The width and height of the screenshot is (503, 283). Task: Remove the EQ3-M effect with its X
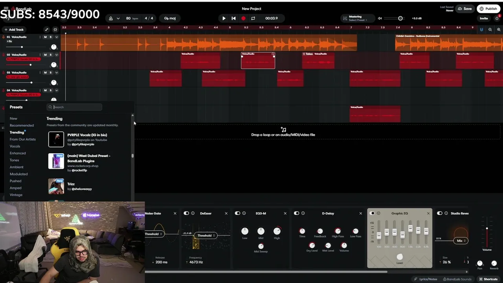pos(285,213)
